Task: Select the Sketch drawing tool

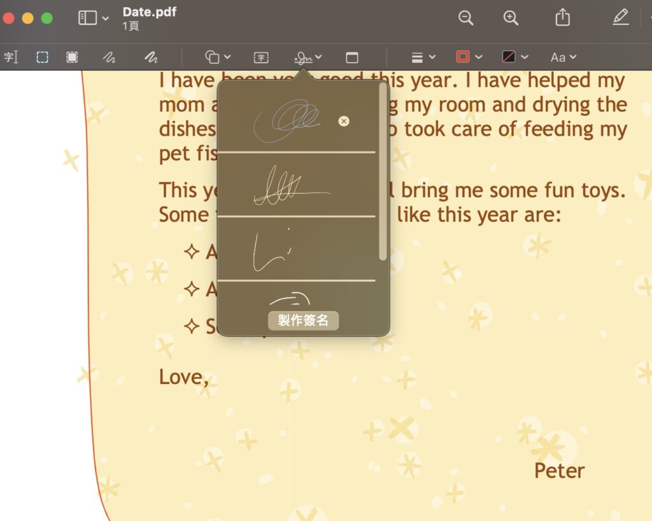Action: click(110, 57)
